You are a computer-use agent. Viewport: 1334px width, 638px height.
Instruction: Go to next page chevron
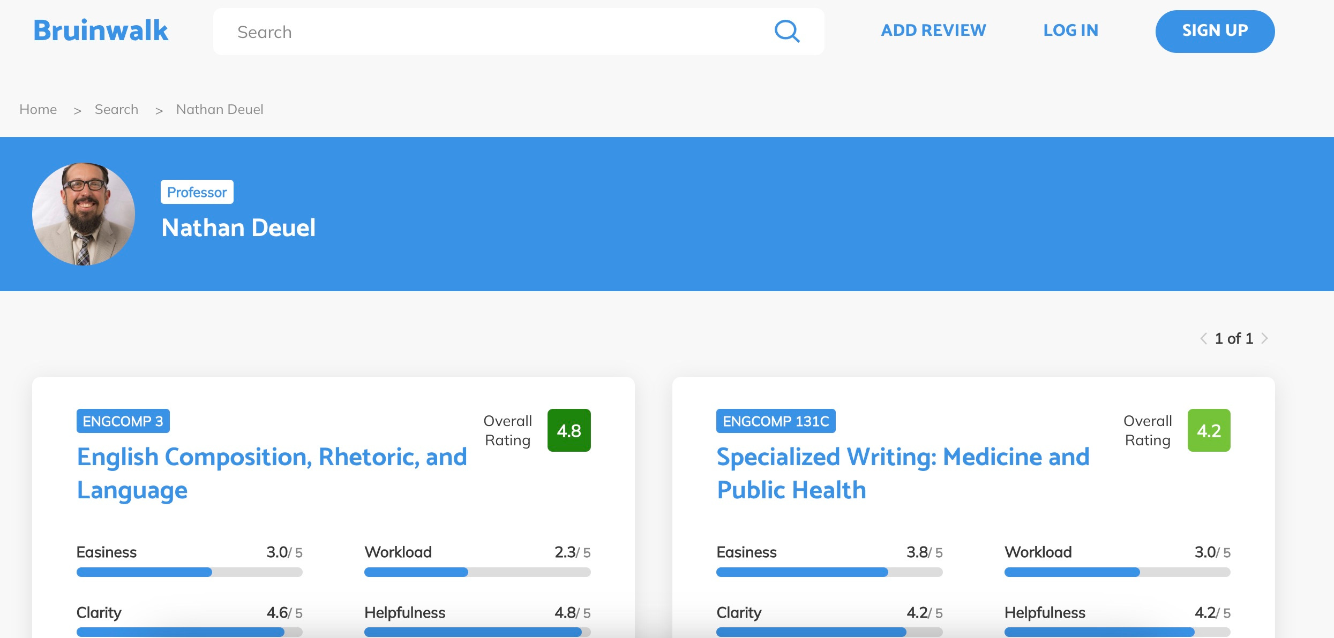click(1265, 338)
